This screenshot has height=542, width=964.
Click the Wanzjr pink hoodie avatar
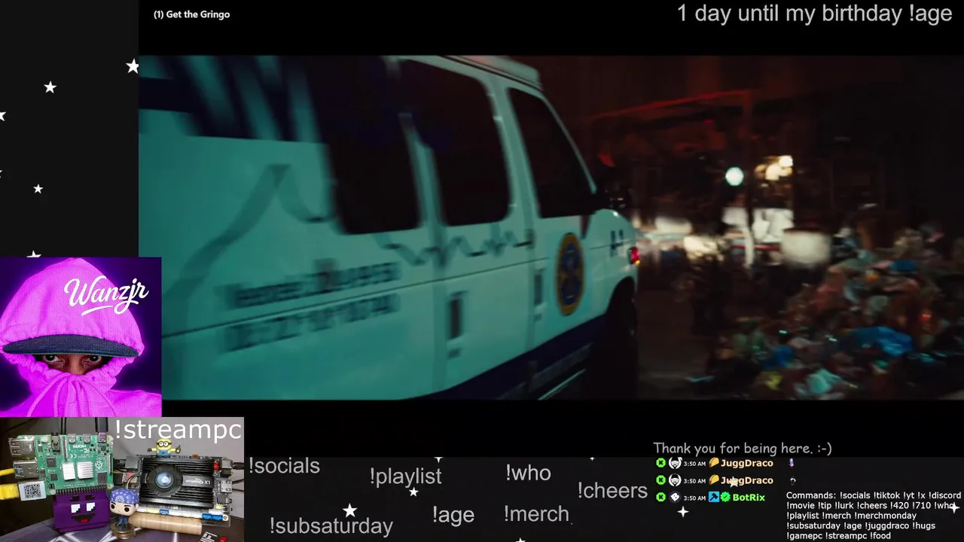point(81,336)
